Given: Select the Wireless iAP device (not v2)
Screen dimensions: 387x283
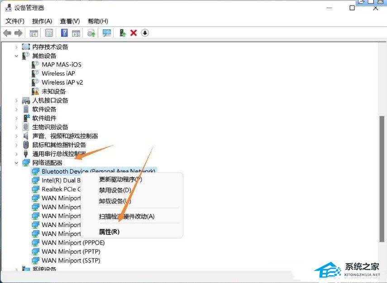Looking at the screenshot, I should [x=58, y=73].
